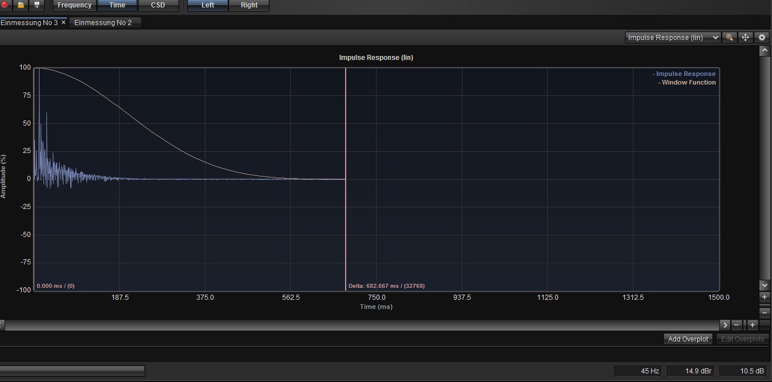Click the red record measurement button

pyautogui.click(x=5, y=5)
